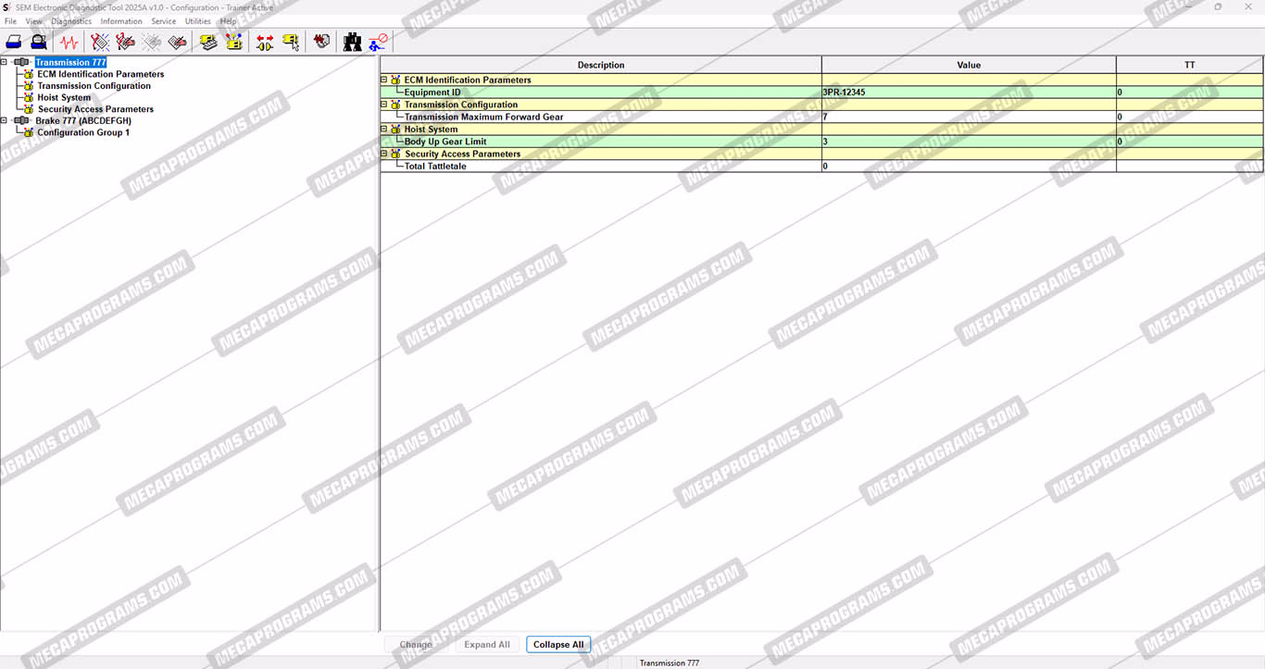This screenshot has height=669, width=1265.
Task: Click the Change button
Action: pyautogui.click(x=416, y=644)
